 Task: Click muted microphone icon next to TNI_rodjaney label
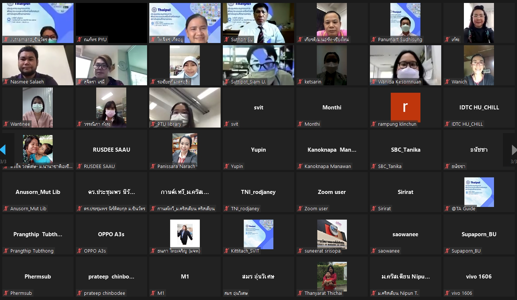227,208
